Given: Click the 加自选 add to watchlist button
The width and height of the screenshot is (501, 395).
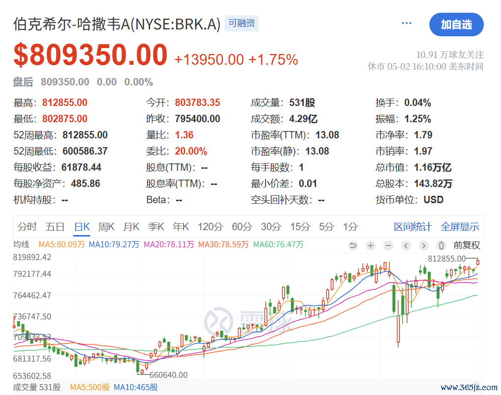Looking at the screenshot, I should click(456, 25).
